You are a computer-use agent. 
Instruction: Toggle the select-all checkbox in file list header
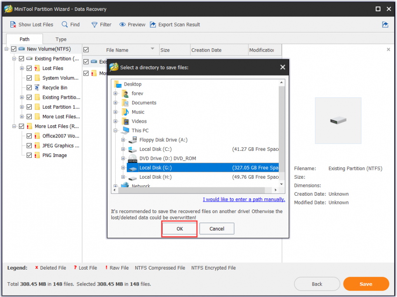[x=86, y=50]
